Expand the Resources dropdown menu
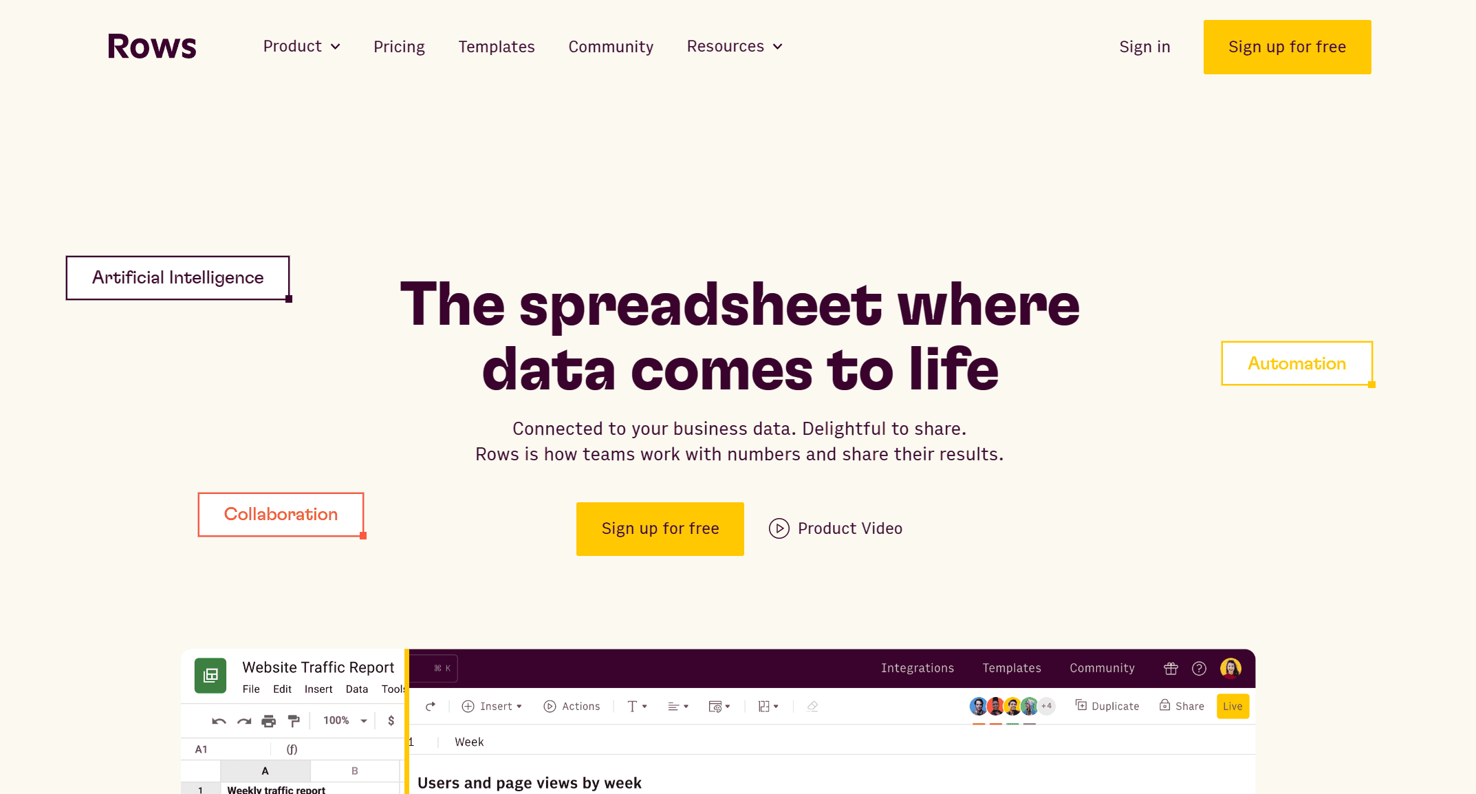 (x=735, y=46)
